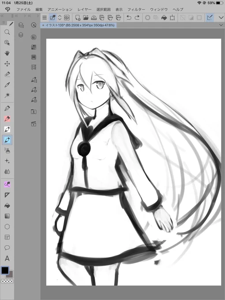Select the blue highlighted airbrush tool
The height and width of the screenshot is (300, 225).
tap(7, 140)
